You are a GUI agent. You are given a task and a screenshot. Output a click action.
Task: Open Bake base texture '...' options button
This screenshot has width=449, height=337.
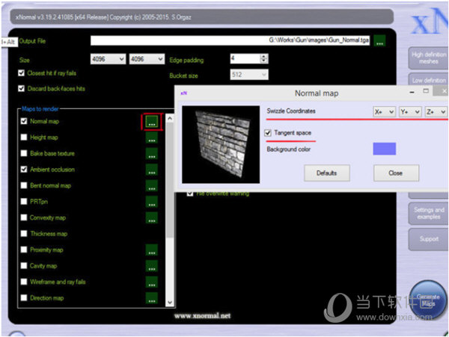[152, 153]
